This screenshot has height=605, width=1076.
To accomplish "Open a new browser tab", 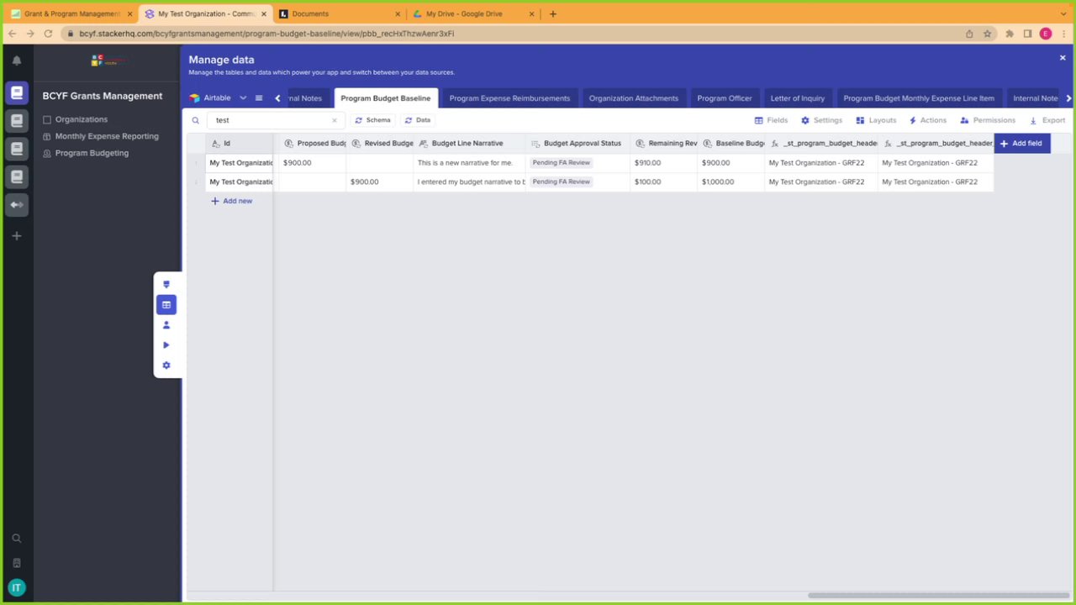I will point(553,13).
